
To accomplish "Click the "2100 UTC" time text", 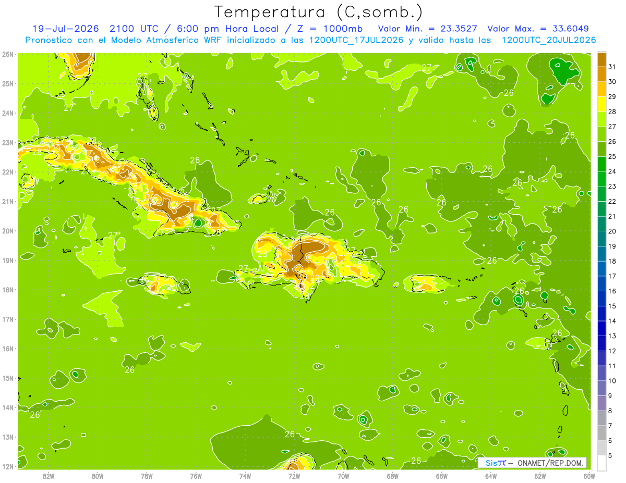I will click(x=135, y=29).
